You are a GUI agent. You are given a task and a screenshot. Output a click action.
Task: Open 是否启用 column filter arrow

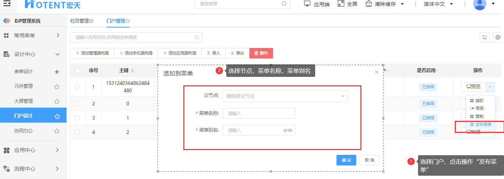point(438,71)
